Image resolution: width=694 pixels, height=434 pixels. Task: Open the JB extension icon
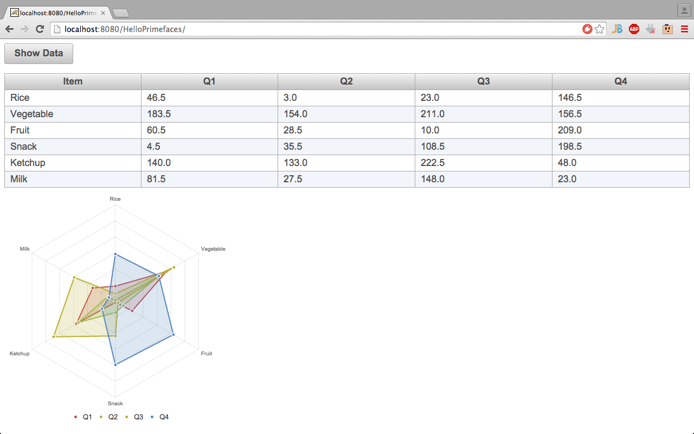point(618,29)
